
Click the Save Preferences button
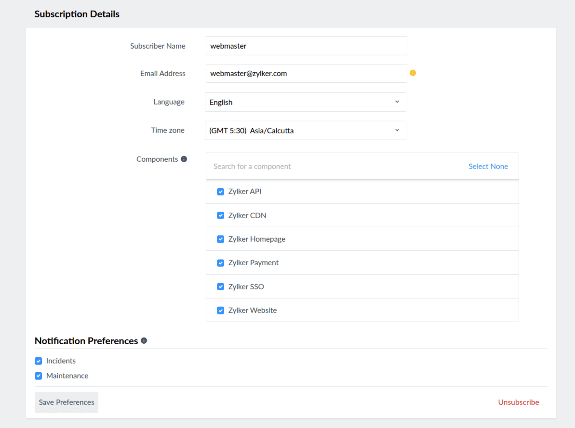(x=67, y=402)
